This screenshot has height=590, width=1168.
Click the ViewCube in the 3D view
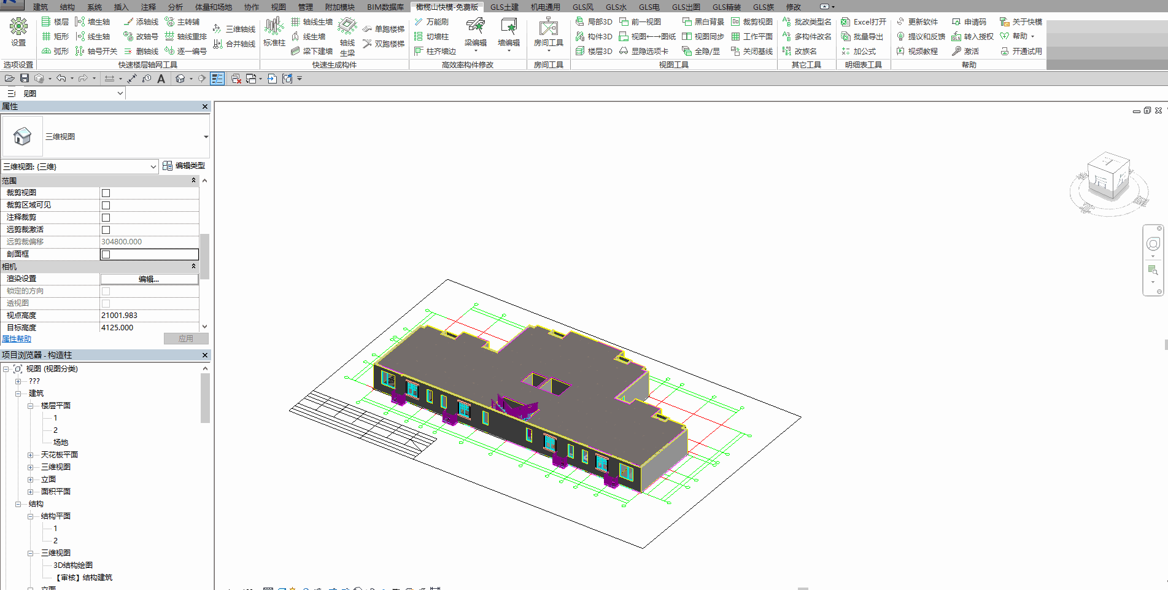click(x=1108, y=177)
